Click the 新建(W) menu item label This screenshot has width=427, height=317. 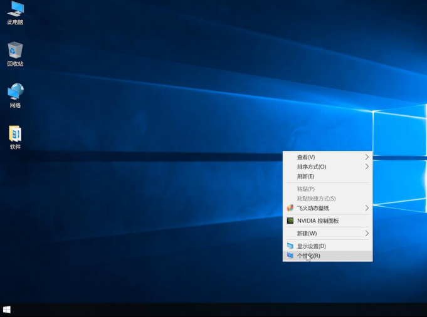(307, 233)
